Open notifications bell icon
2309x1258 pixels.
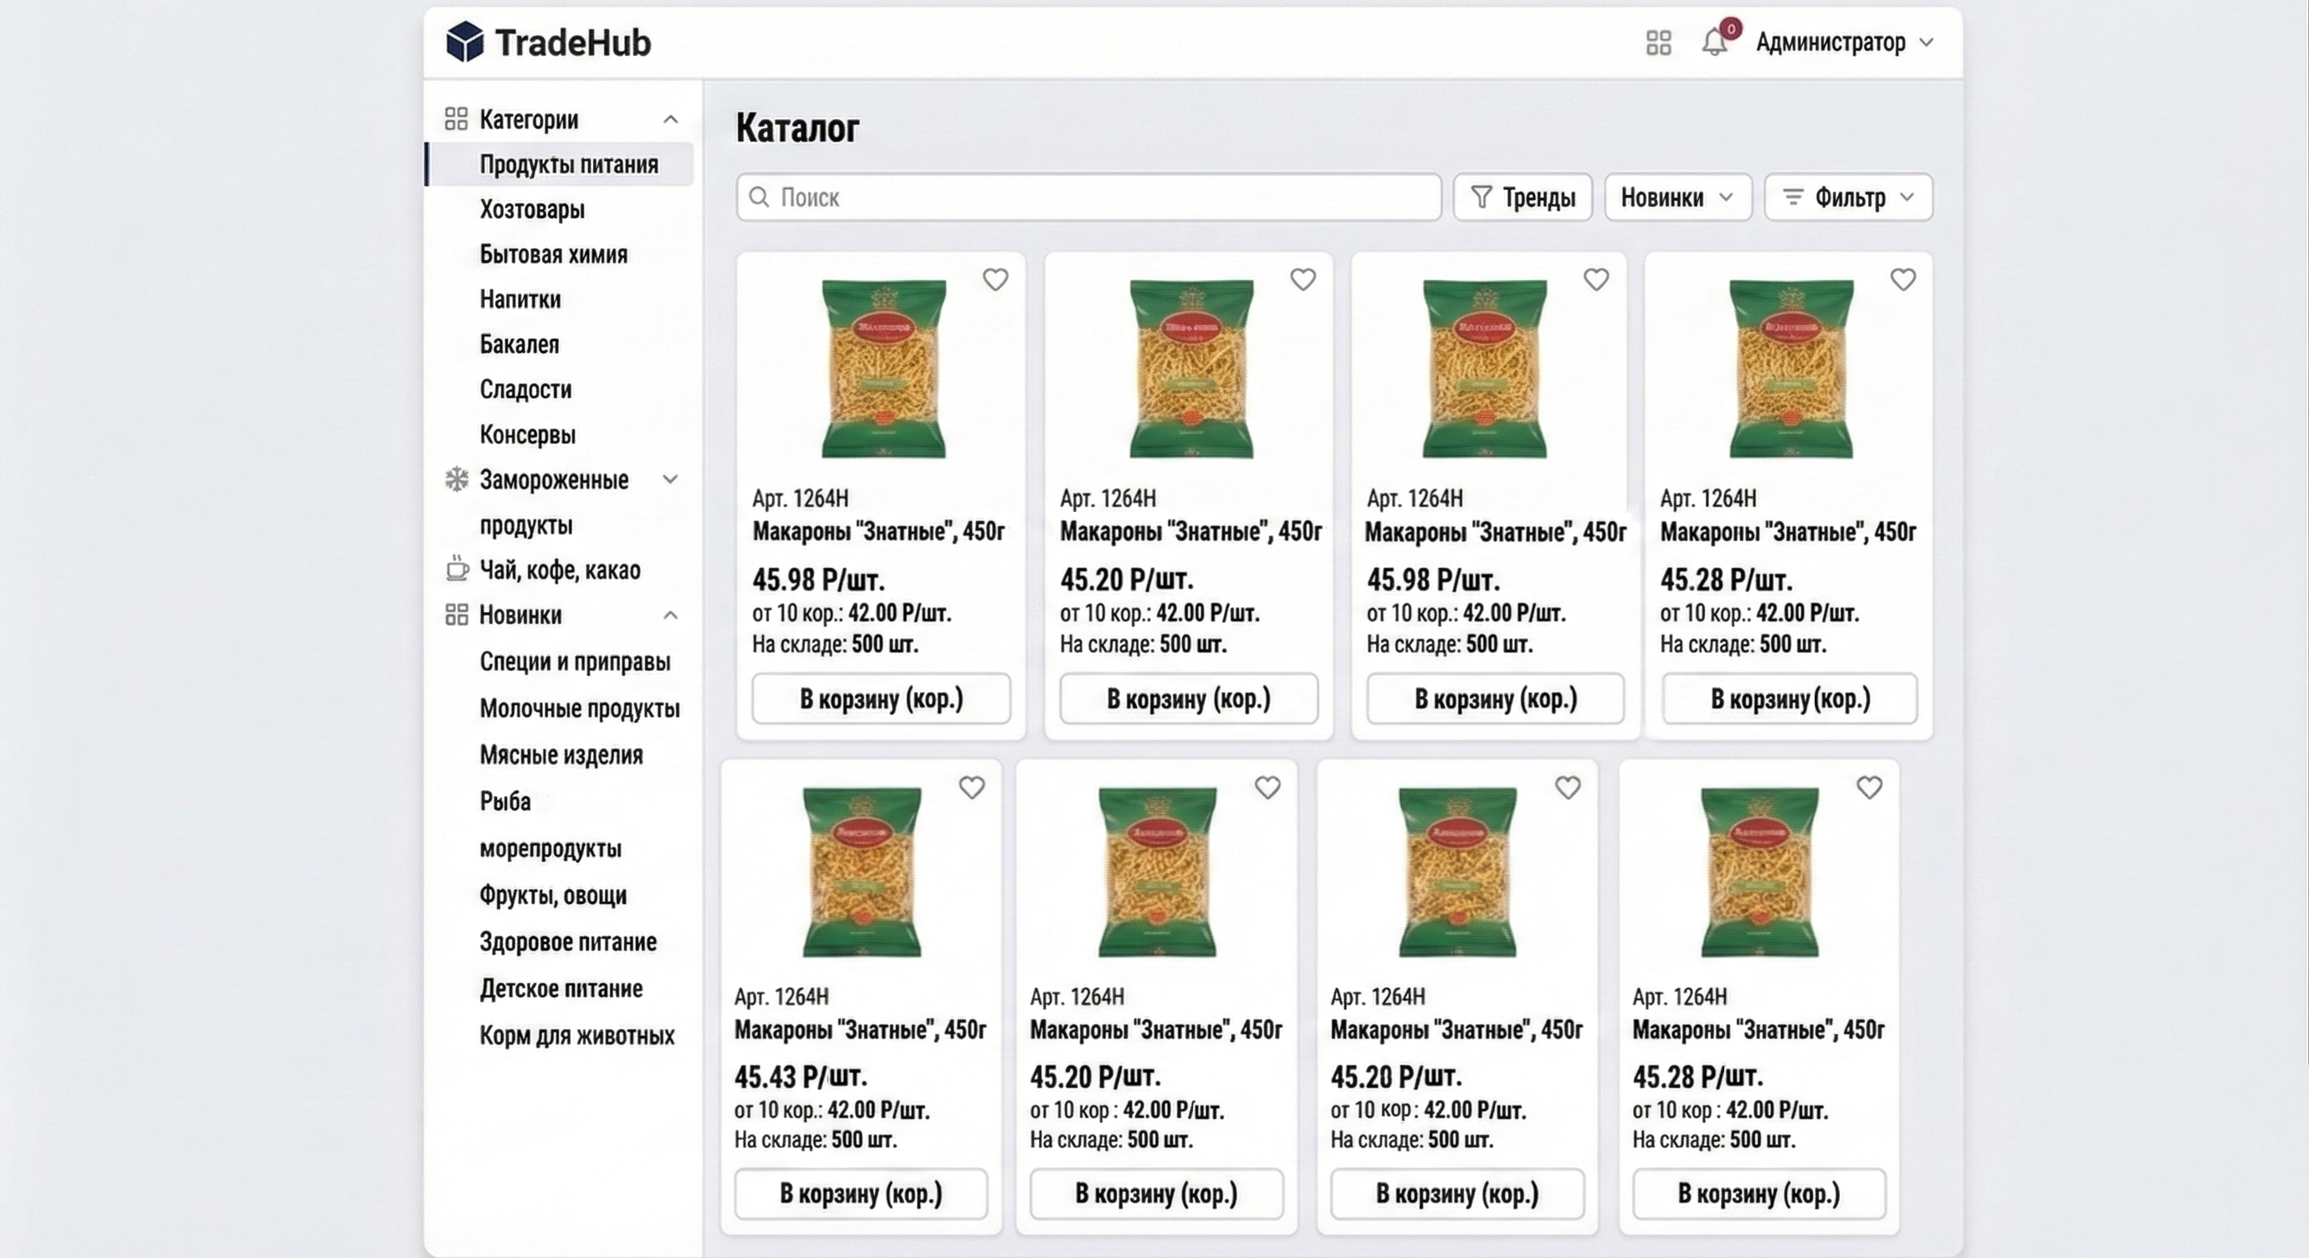(1714, 42)
